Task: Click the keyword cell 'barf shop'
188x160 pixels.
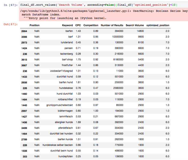Action: click(67, 60)
